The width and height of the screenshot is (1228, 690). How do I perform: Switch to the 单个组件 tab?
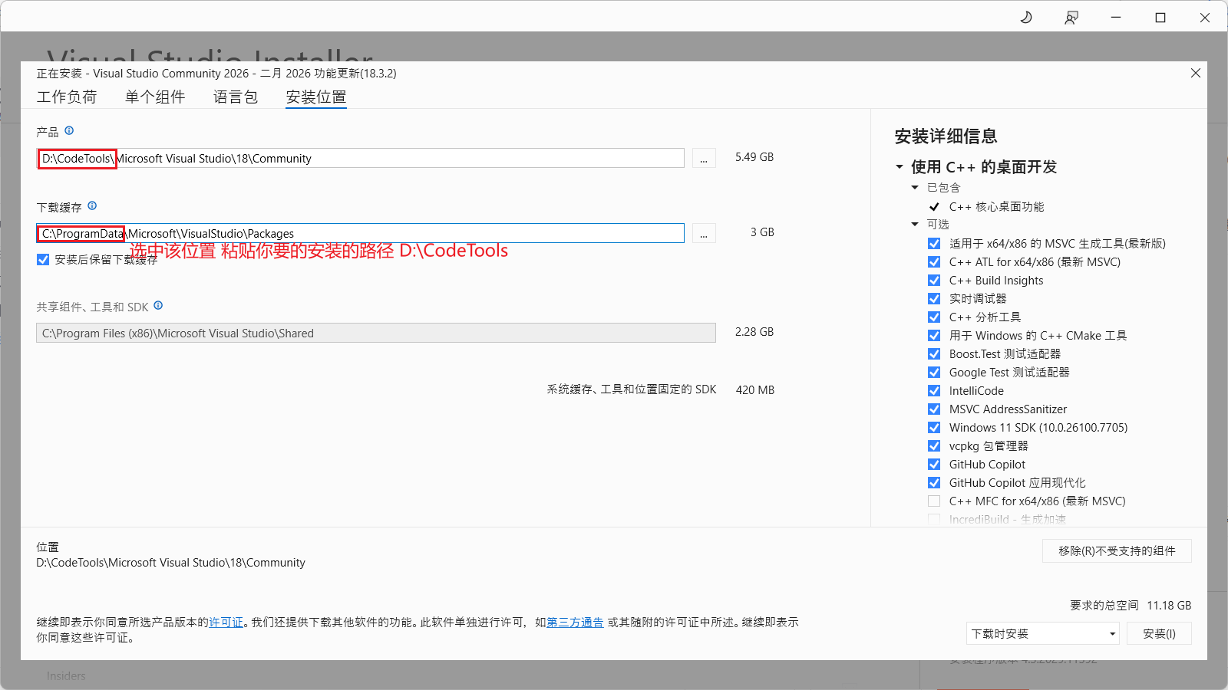point(155,97)
